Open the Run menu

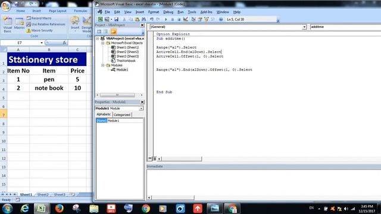180,12
